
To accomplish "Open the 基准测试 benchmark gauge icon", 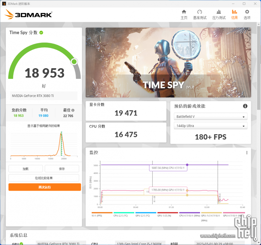I will point(199,12).
